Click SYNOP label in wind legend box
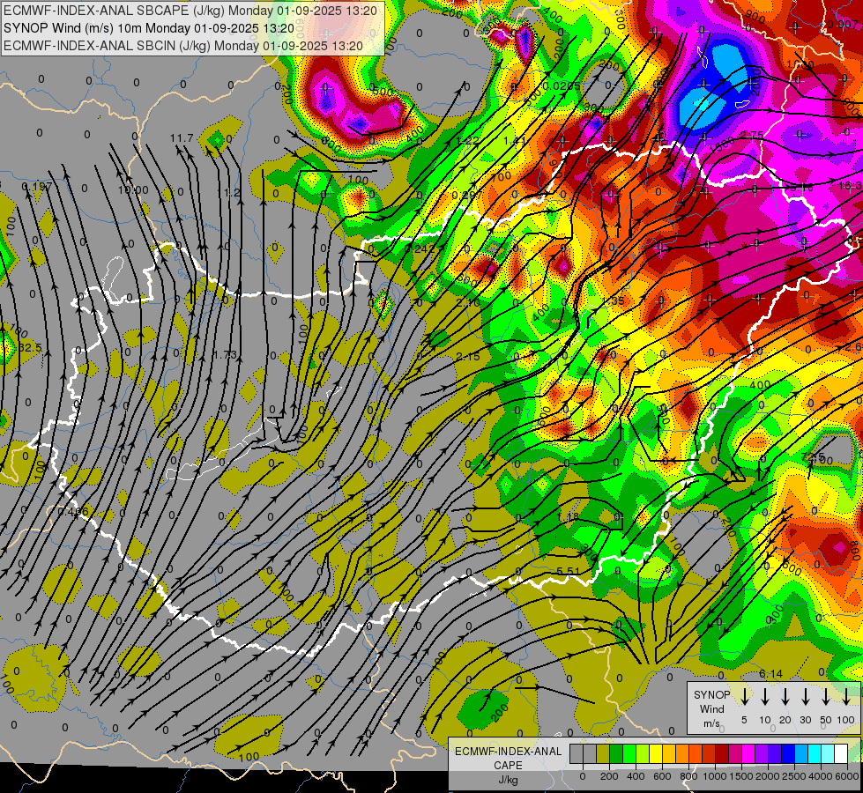863x793 pixels. coord(711,694)
